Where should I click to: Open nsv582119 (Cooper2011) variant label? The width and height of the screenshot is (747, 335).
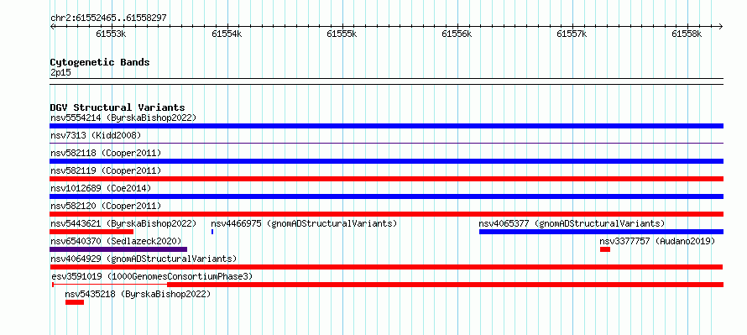click(106, 170)
